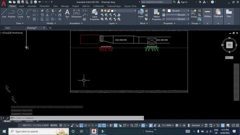Click the Undo arrow in quick access toolbar
This screenshot has height=135, width=240.
(x=40, y=2)
